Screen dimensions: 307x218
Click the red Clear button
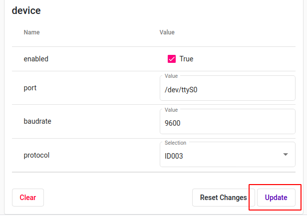click(x=28, y=198)
